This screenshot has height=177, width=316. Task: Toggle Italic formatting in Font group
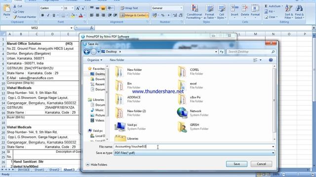click(48, 15)
